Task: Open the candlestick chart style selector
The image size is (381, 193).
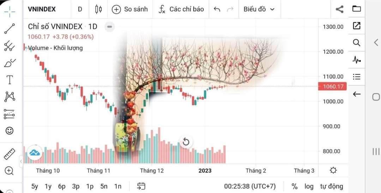Action: [x=98, y=9]
